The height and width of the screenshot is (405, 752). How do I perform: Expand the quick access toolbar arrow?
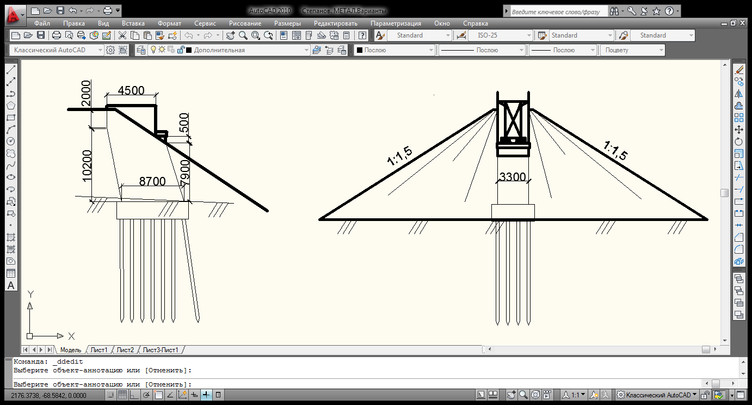pos(118,11)
